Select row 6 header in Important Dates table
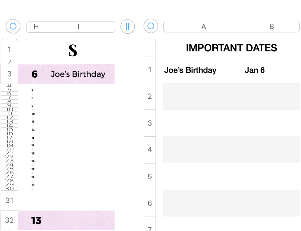The image size is (301, 231). (x=150, y=203)
